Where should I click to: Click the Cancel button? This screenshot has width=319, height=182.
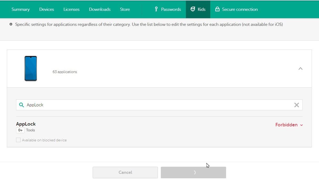click(x=125, y=173)
